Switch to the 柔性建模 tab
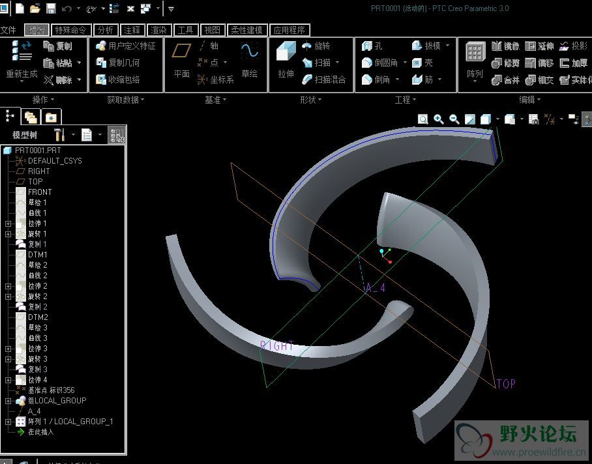The height and width of the screenshot is (464, 592). tap(247, 30)
